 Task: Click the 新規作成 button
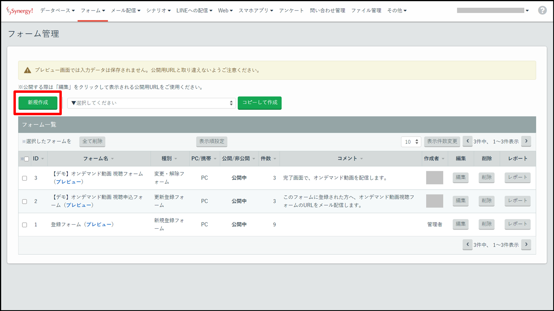[x=38, y=103]
